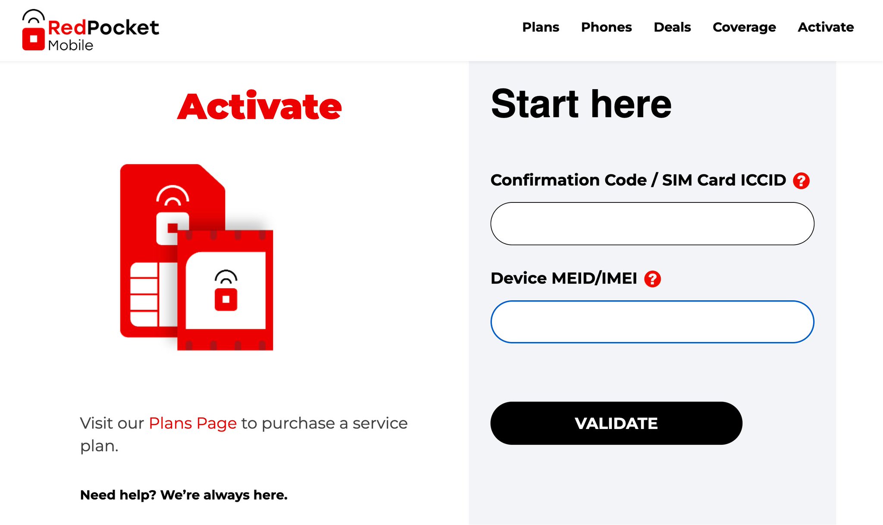Follow the Plans Page link
This screenshot has width=883, height=525.
click(193, 423)
